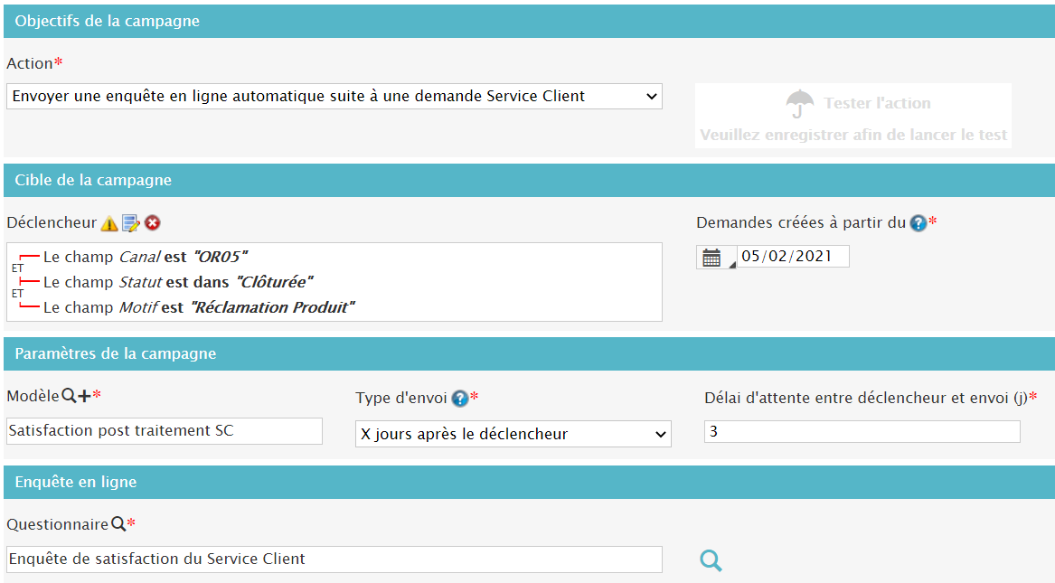The width and height of the screenshot is (1055, 583).
Task: Edit the trigger with the notepad icon
Action: point(131,223)
